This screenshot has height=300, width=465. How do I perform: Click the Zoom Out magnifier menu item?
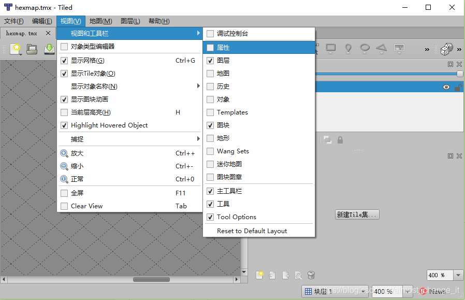pos(129,166)
